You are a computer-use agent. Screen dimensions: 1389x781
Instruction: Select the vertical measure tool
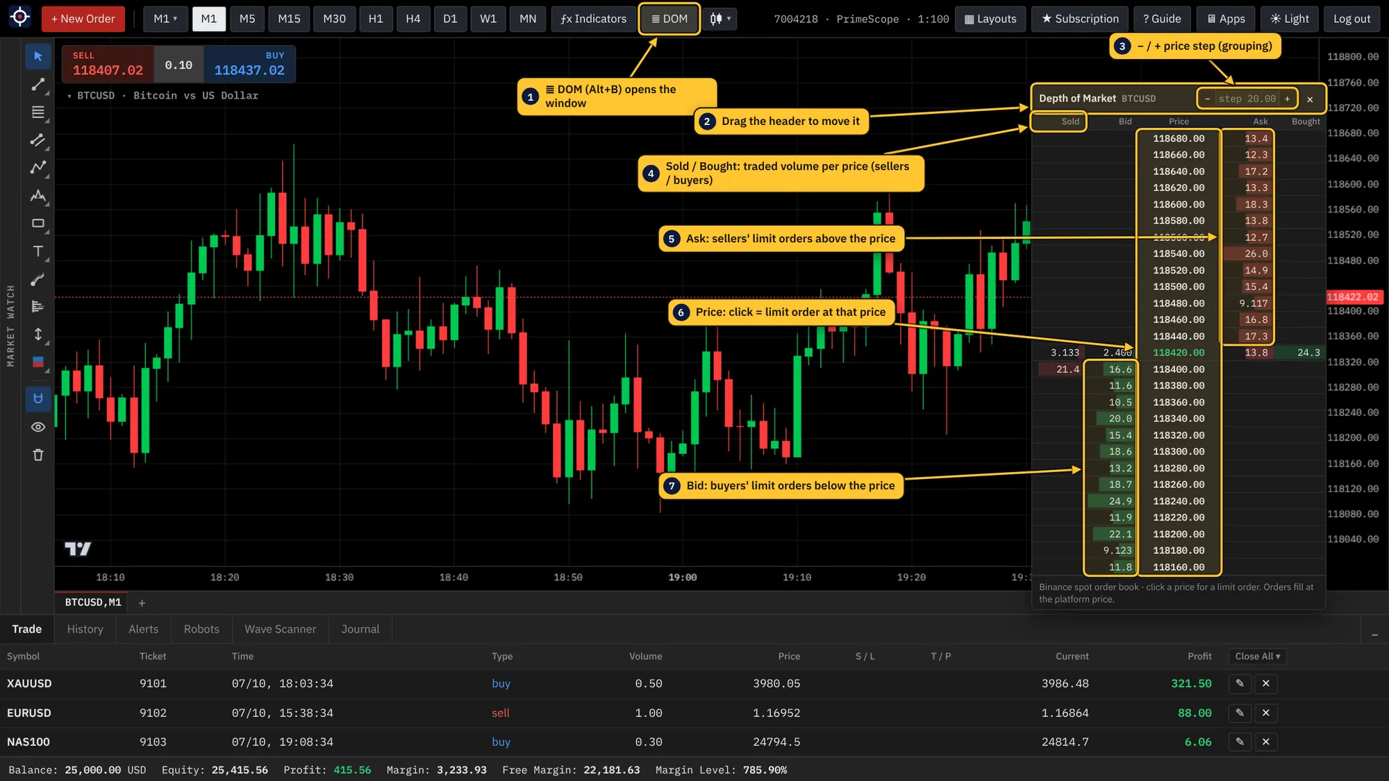coord(38,334)
